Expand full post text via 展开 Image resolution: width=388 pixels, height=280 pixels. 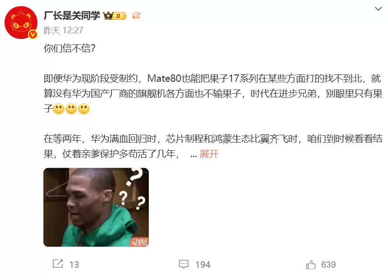pyautogui.click(x=209, y=154)
